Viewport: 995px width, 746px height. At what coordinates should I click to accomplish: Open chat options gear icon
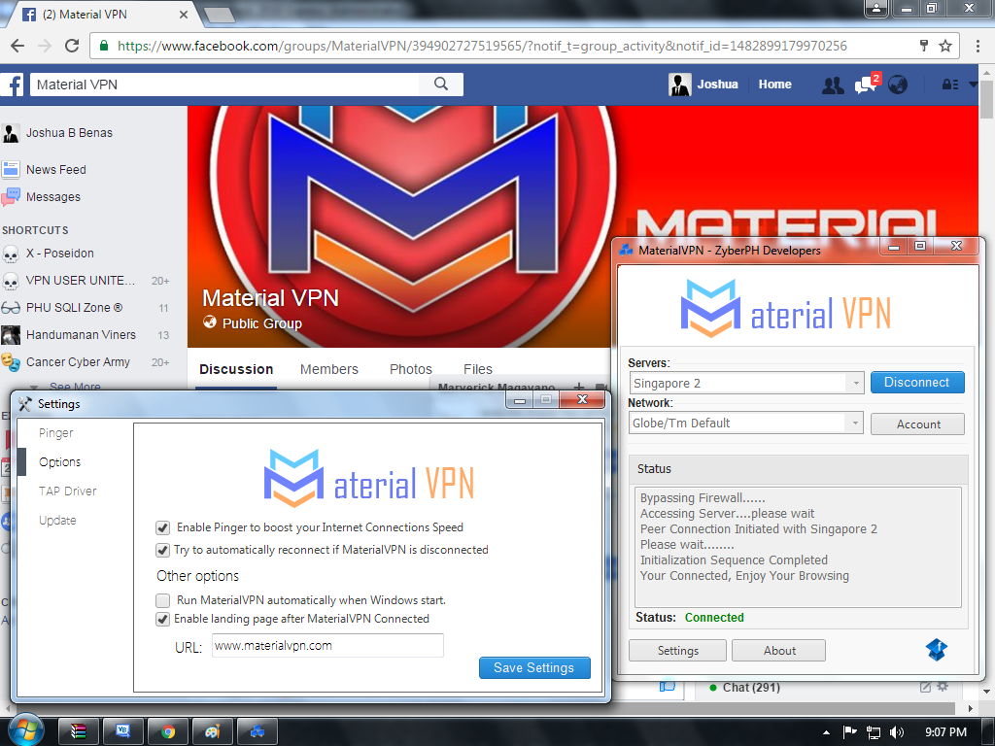[x=943, y=687]
